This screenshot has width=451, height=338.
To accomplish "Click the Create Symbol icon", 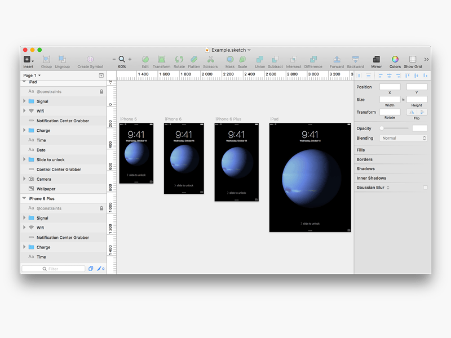I will coord(90,59).
